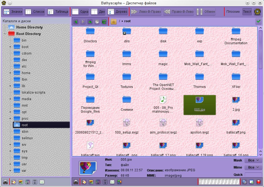Expand the media folder tree node
This screenshot has height=187, width=264.
[x=10, y=99]
